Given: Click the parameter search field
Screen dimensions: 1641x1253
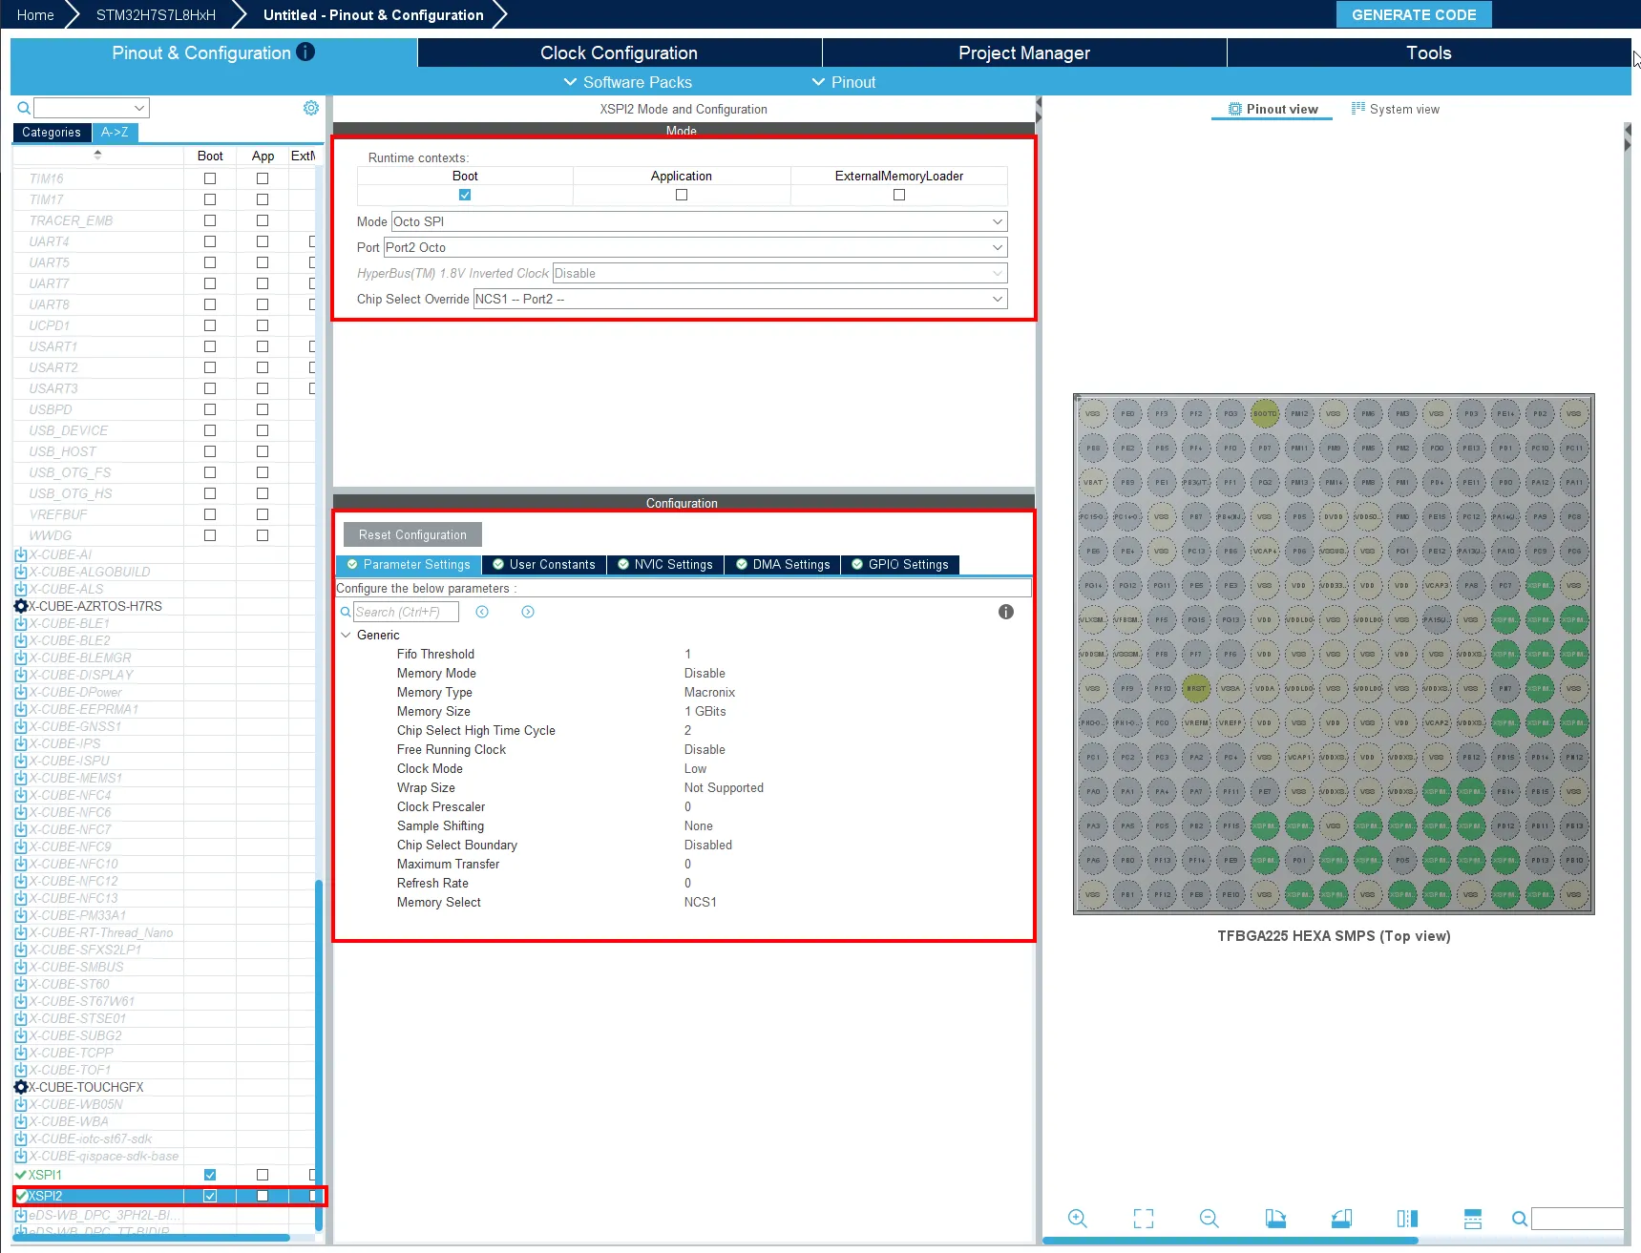Looking at the screenshot, I should pyautogui.click(x=406, y=612).
